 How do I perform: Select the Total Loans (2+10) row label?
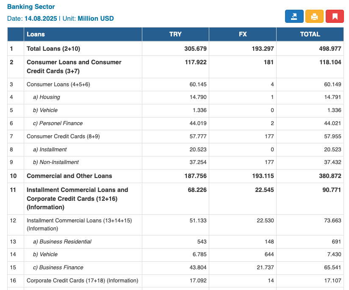[x=53, y=49]
